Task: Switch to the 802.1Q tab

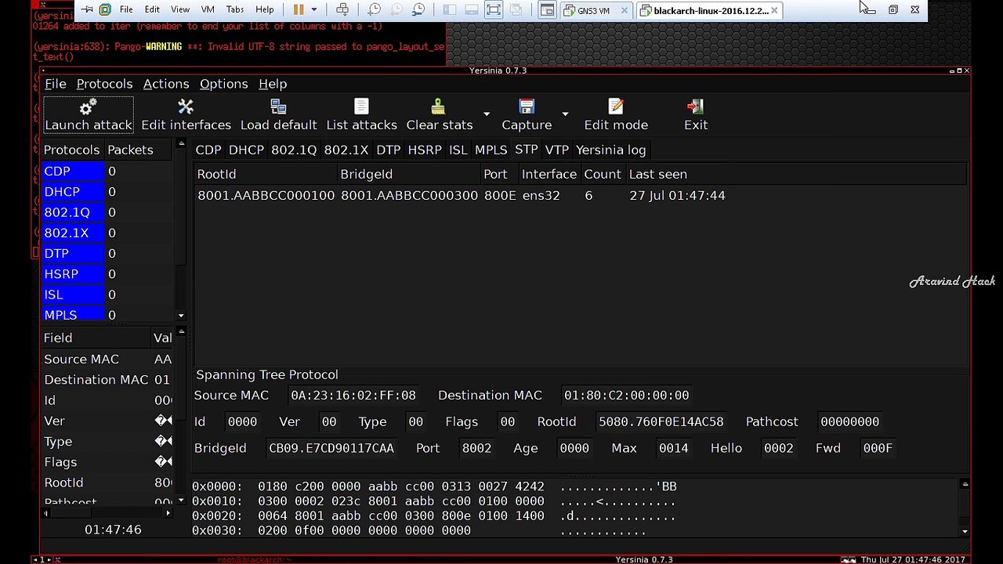Action: (x=294, y=150)
